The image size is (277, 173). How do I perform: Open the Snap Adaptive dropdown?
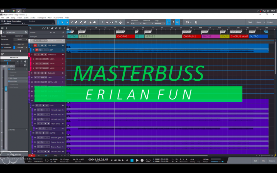pos(159,23)
